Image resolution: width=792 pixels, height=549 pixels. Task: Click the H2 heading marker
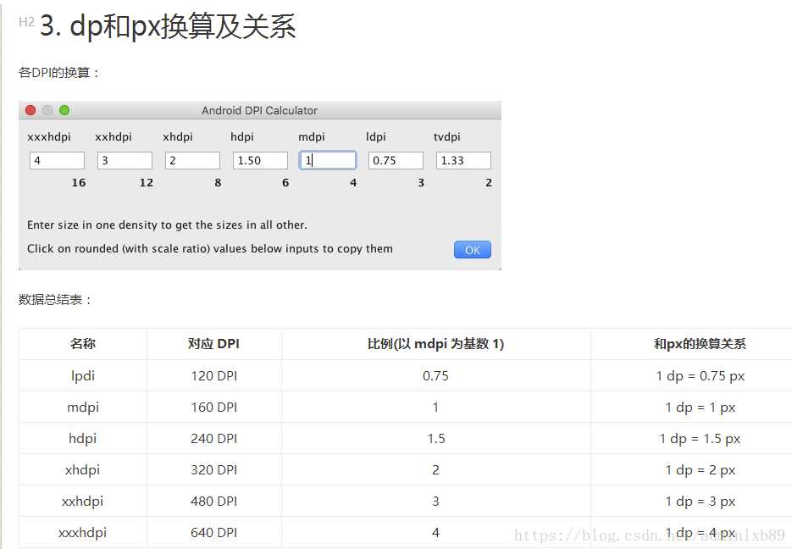[26, 22]
